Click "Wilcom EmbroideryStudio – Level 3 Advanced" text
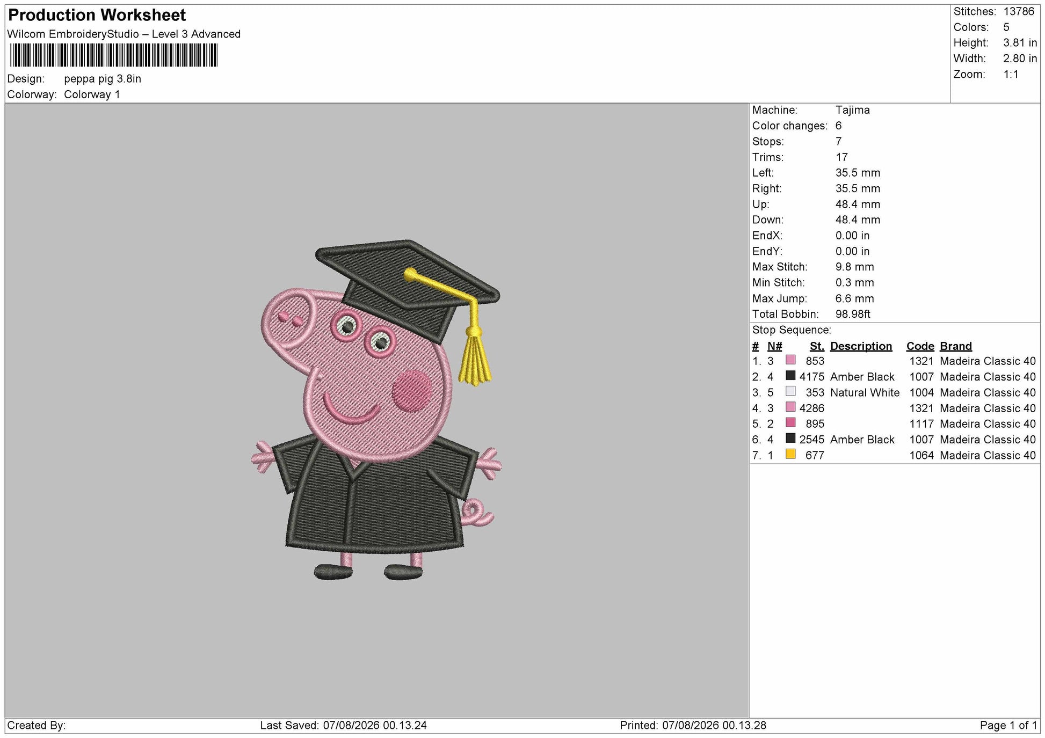 coord(124,34)
